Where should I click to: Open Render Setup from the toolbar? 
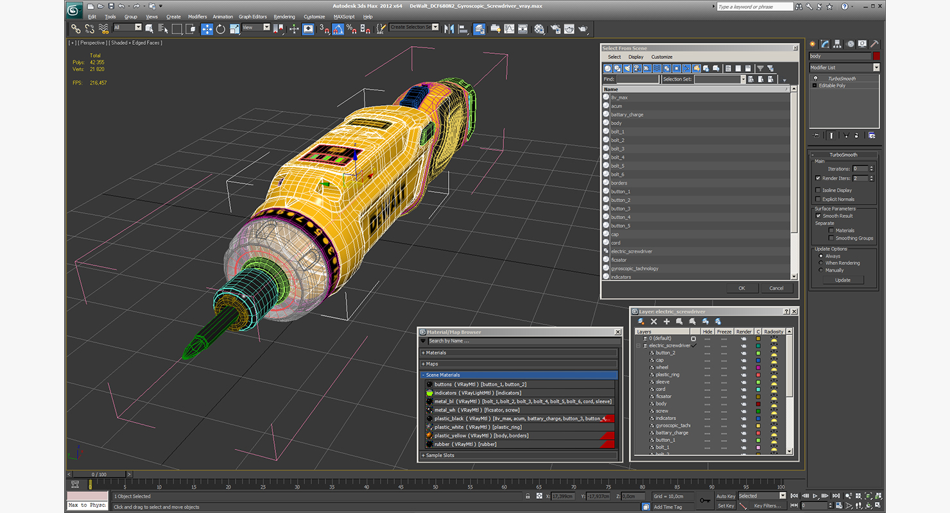coord(555,29)
